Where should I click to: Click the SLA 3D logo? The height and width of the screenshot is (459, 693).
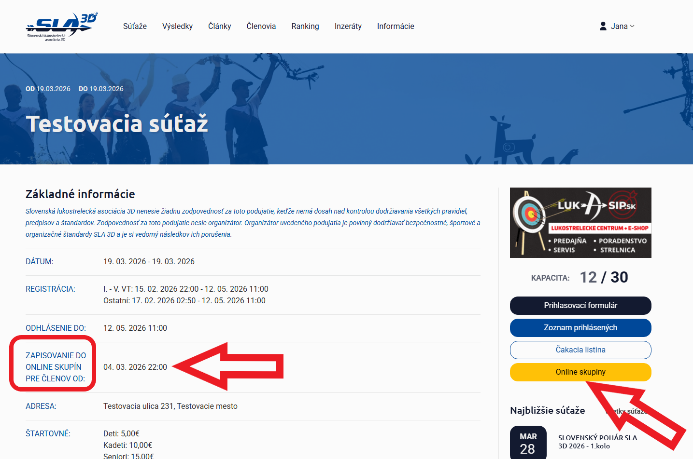pos(61,27)
